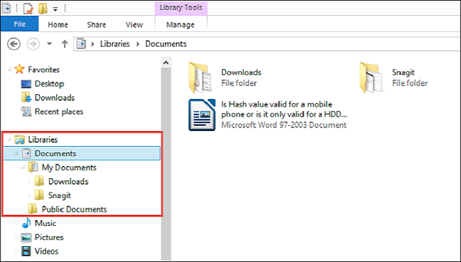Click the Libraries folder icon in tree
The width and height of the screenshot is (461, 262).
pyautogui.click(x=20, y=140)
